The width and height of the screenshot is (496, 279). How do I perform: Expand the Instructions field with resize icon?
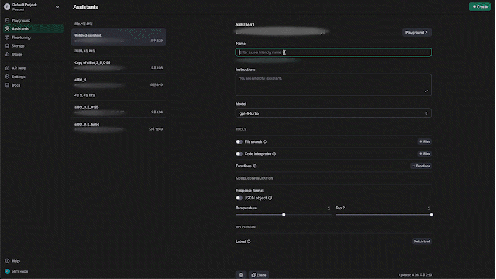pyautogui.click(x=426, y=91)
